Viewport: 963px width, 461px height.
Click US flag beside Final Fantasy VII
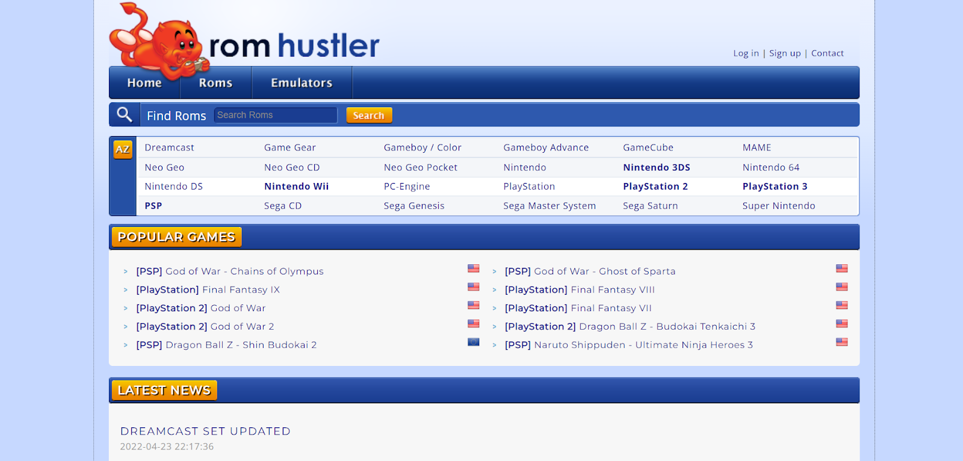click(x=842, y=305)
